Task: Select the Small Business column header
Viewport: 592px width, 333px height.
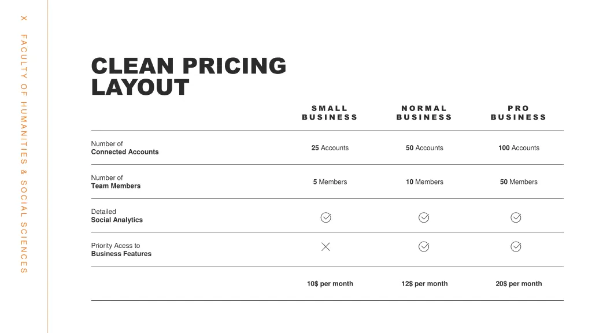Action: coord(330,113)
